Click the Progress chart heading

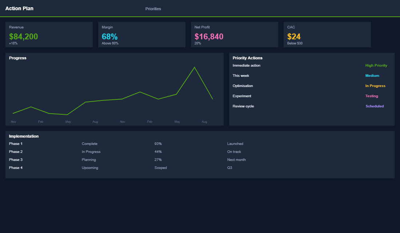pyautogui.click(x=18, y=58)
